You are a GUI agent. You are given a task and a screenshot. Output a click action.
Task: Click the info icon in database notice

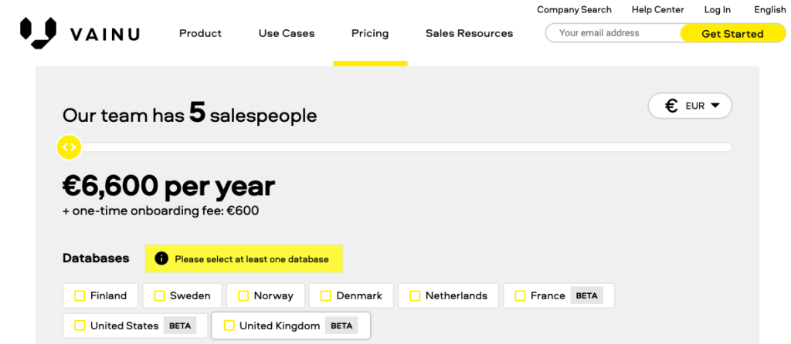click(x=161, y=259)
